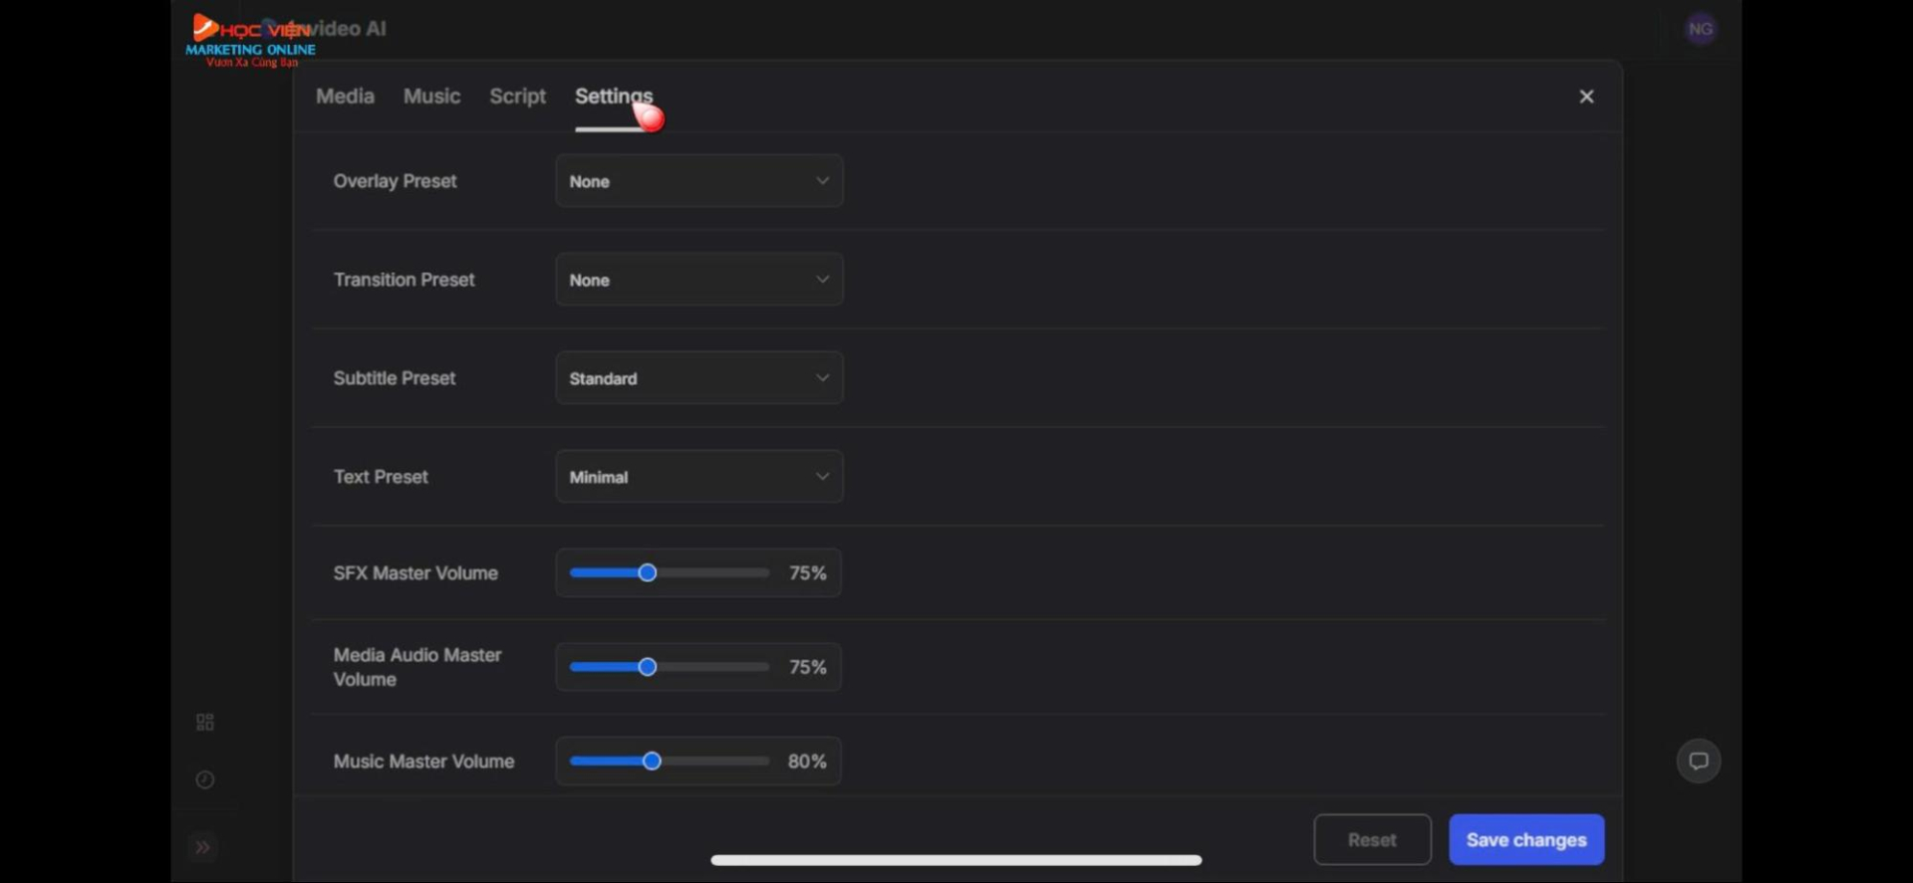Screen dimensions: 1913x883
Task: Select the Settings tab
Action: (613, 97)
